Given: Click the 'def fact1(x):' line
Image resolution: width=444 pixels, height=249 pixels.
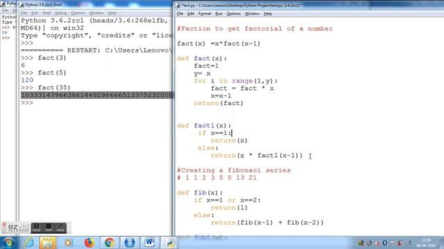Looking at the screenshot, I should tap(203, 125).
